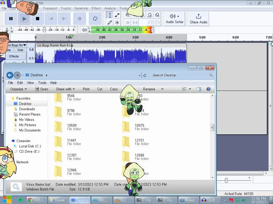Click the Undo arrow in Audacity
This screenshot has width=273, height=204.
(150, 23)
